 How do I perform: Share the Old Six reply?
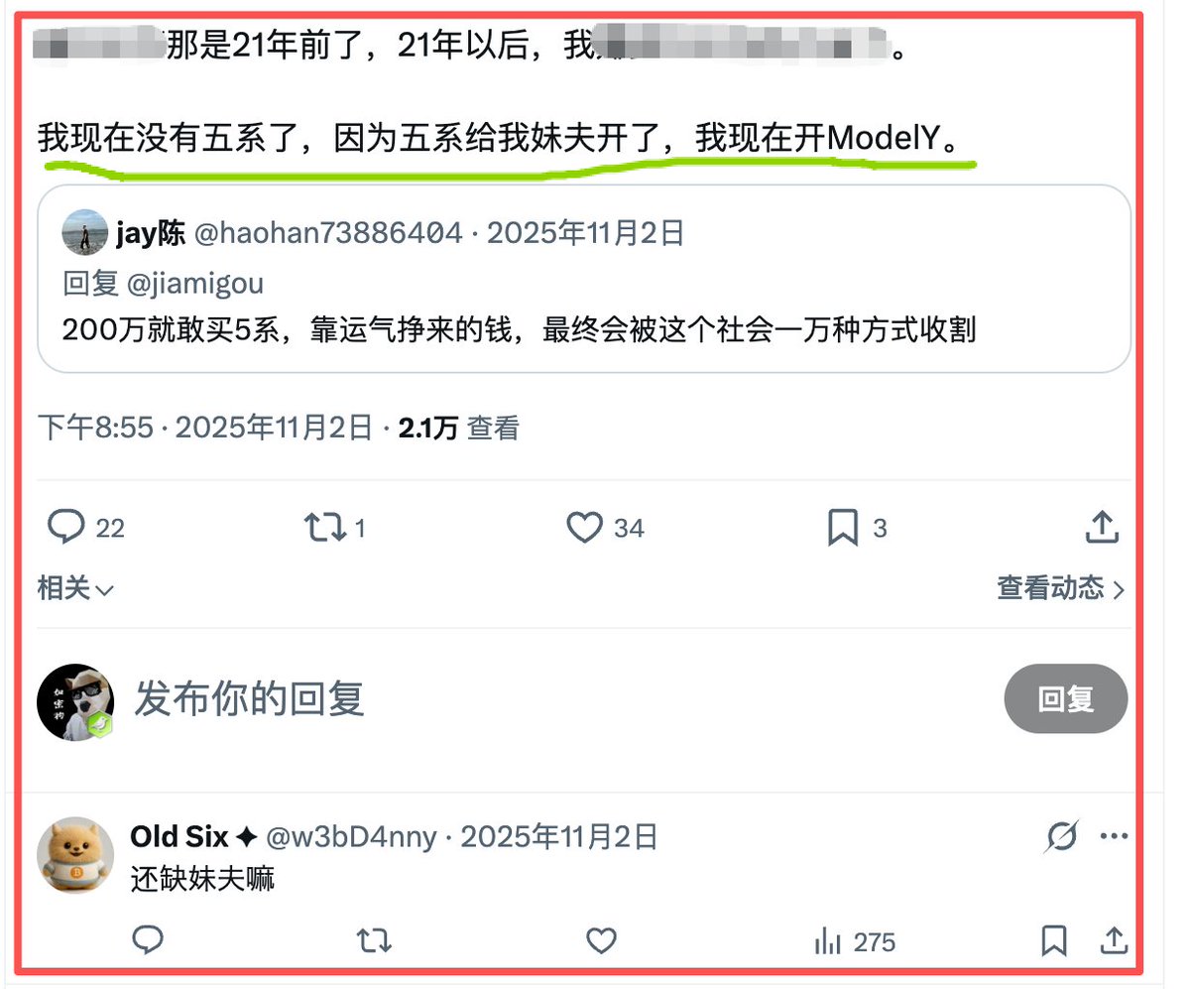point(1114,939)
